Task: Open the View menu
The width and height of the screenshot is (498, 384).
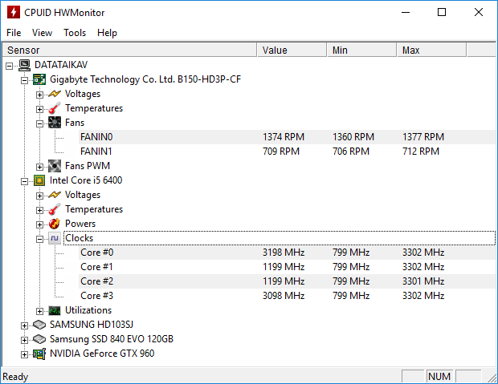Action: pyautogui.click(x=42, y=33)
